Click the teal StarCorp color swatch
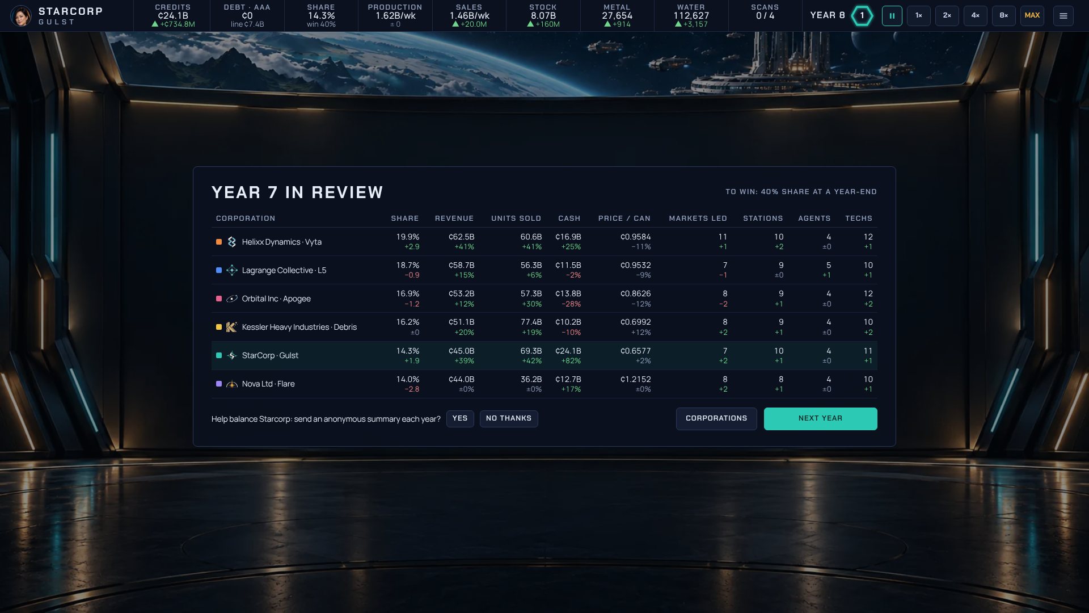The height and width of the screenshot is (613, 1089). coord(219,355)
